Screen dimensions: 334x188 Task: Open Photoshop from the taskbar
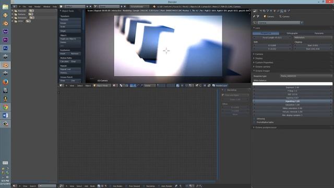coord(5,48)
